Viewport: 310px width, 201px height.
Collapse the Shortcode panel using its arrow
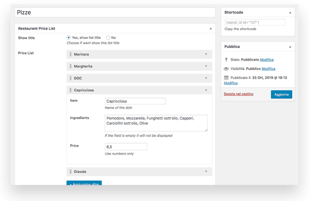coord(290,13)
